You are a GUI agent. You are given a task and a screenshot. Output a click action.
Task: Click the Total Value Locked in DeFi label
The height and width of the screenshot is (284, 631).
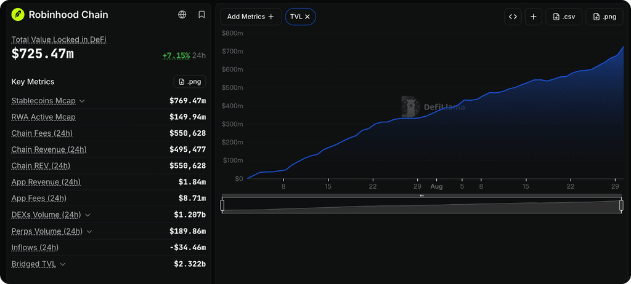(59, 39)
